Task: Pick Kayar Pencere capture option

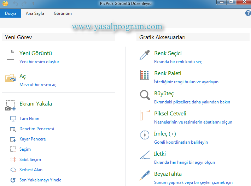Action: pyautogui.click(x=32, y=139)
